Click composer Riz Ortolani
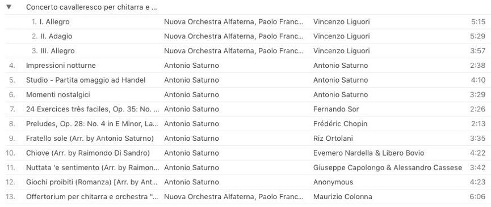The image size is (491, 207). (x=333, y=139)
